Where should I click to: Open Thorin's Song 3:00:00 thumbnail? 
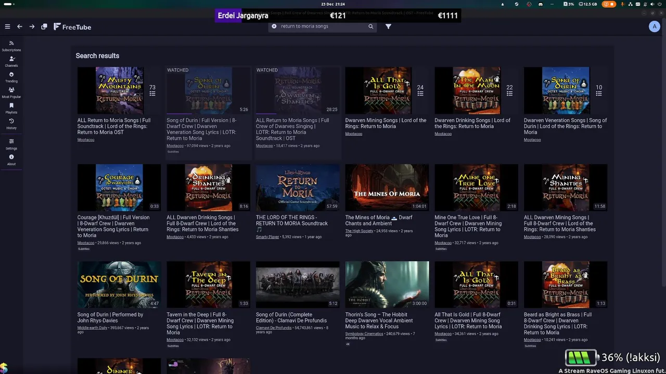click(x=387, y=285)
